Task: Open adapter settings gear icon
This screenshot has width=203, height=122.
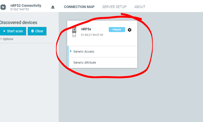Action: [130, 30]
